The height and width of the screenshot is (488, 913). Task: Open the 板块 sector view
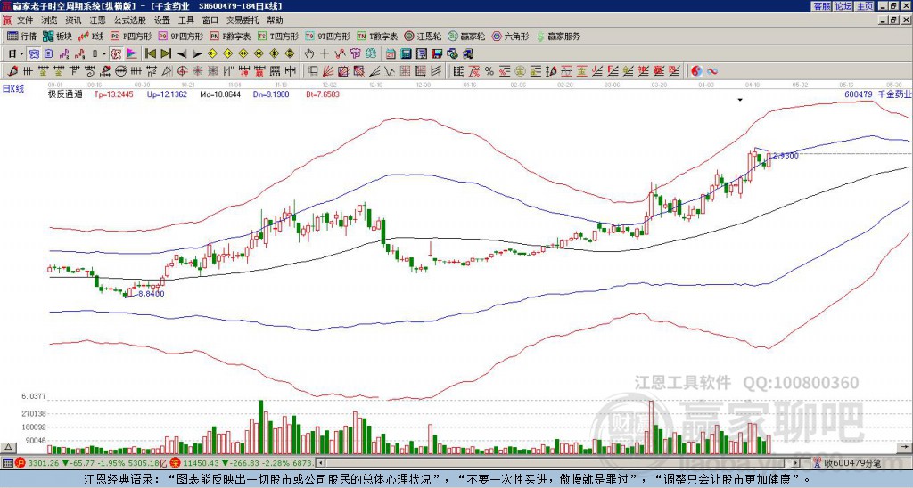[x=57, y=36]
